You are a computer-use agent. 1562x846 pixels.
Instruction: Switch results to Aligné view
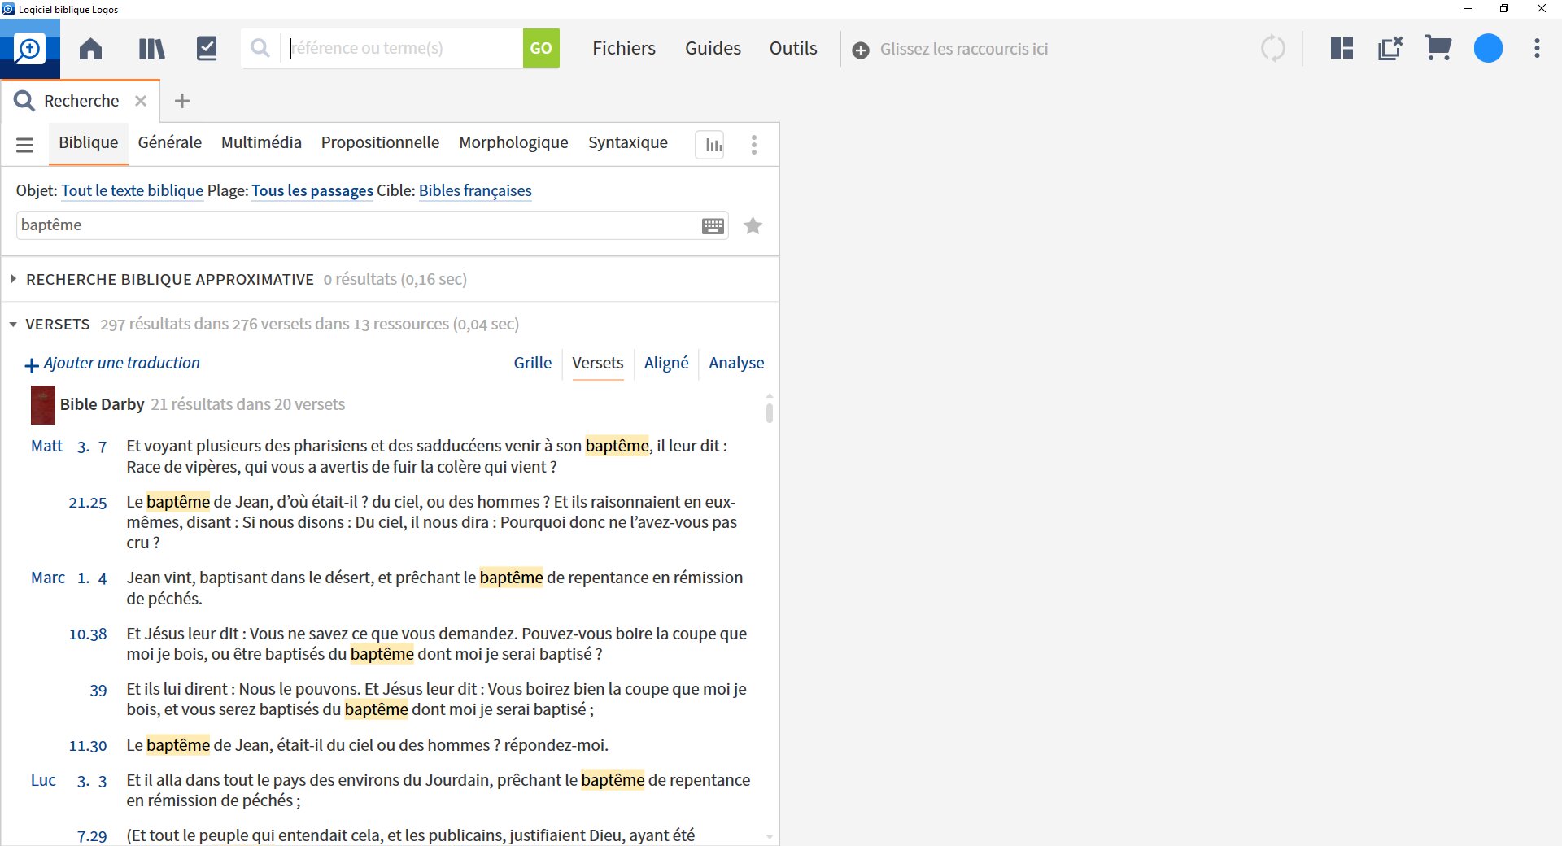point(666,363)
